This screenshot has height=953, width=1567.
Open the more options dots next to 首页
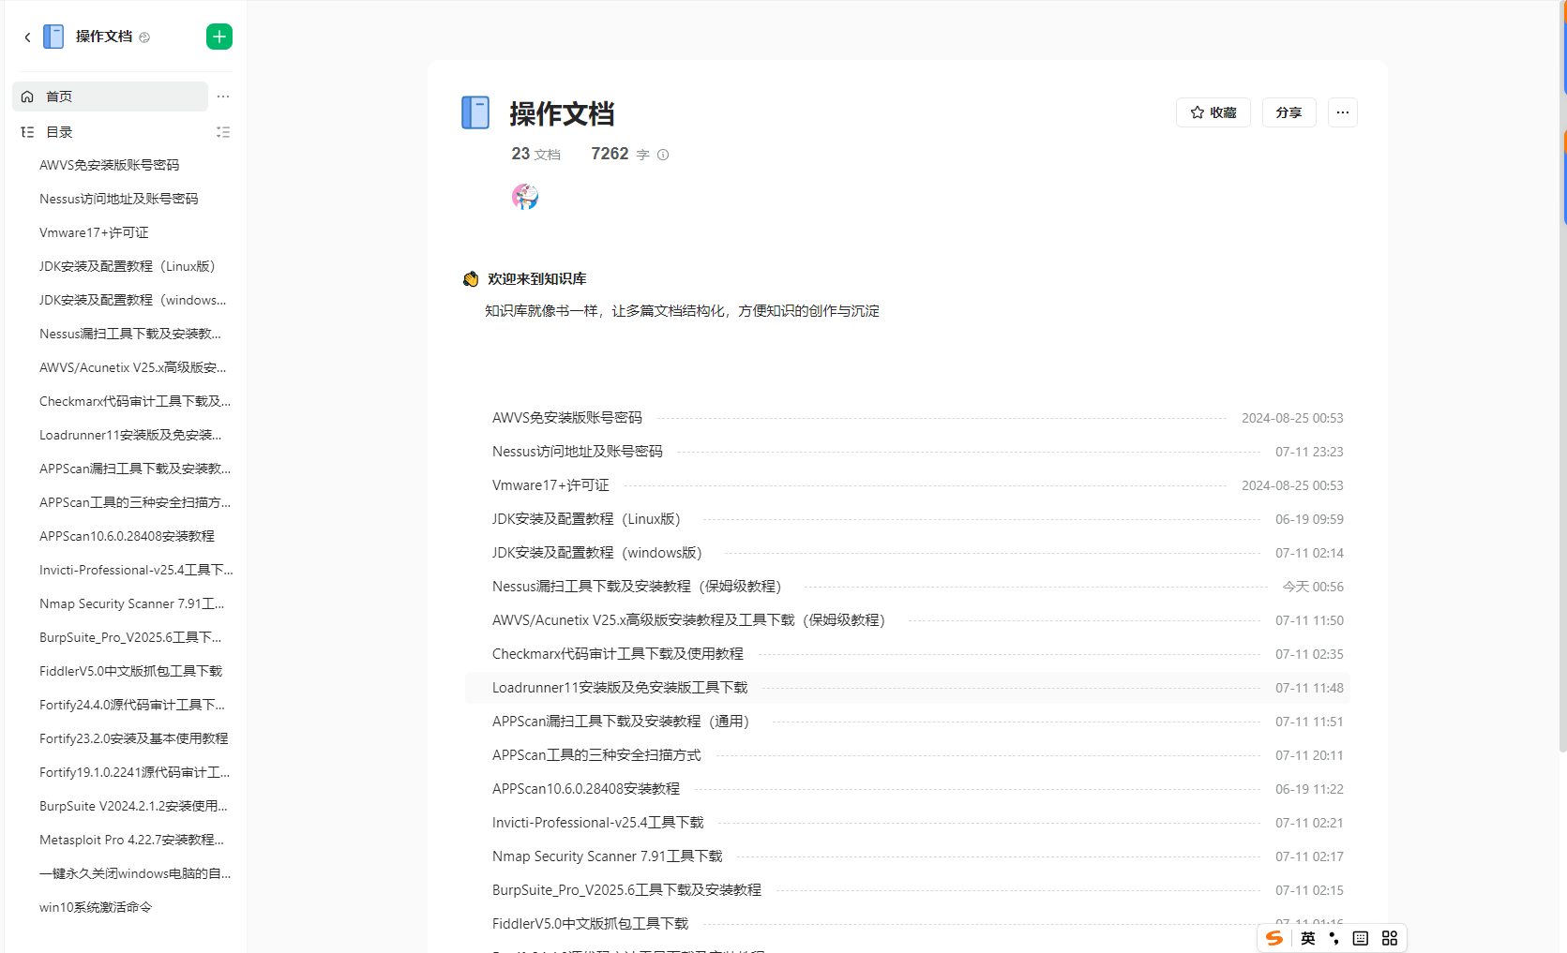pyautogui.click(x=223, y=97)
